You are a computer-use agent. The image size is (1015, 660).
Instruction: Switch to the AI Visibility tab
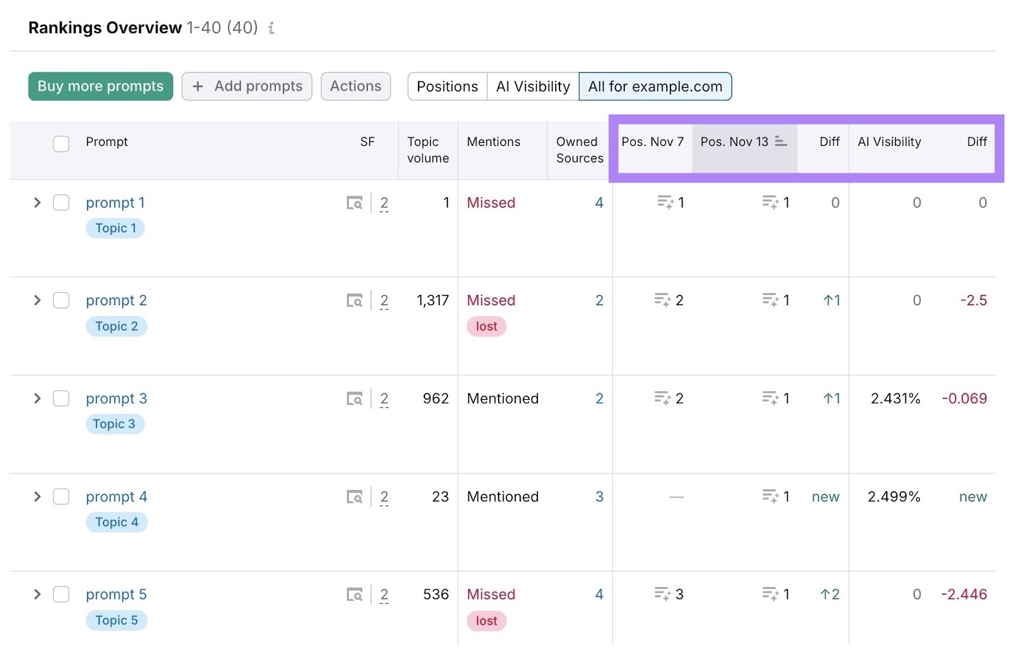(532, 86)
